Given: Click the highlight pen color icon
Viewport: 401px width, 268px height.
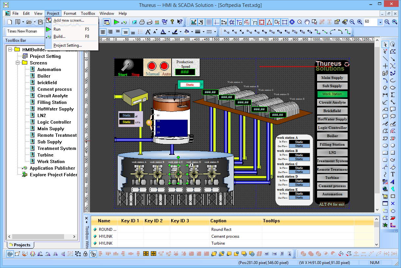Looking at the screenshot, I should pyautogui.click(x=175, y=32).
